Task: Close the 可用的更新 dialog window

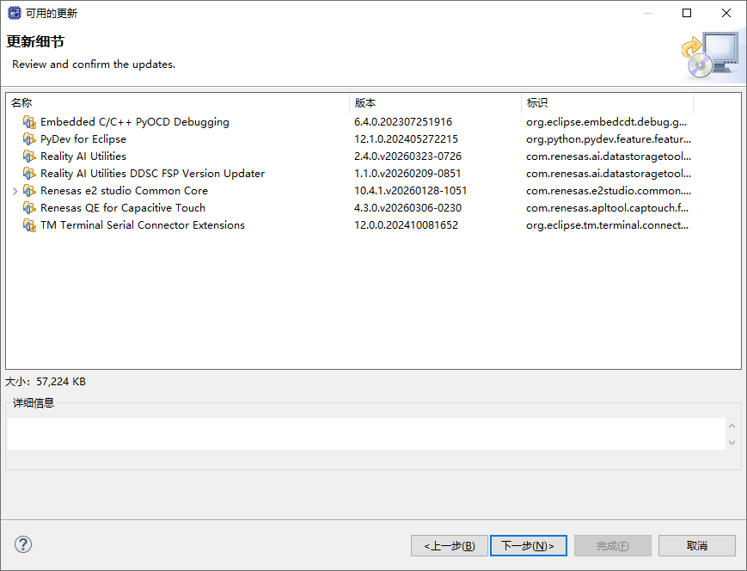Action: pyautogui.click(x=726, y=13)
